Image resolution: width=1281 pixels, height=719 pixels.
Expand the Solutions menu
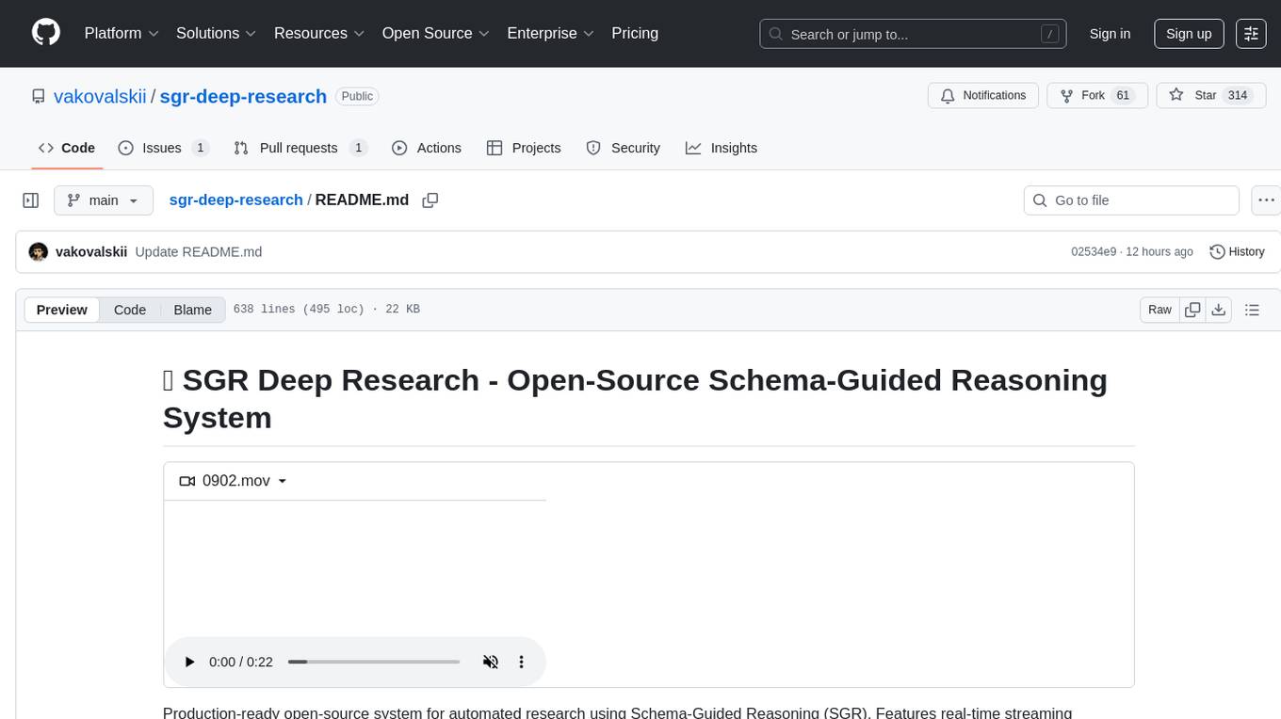pos(216,33)
